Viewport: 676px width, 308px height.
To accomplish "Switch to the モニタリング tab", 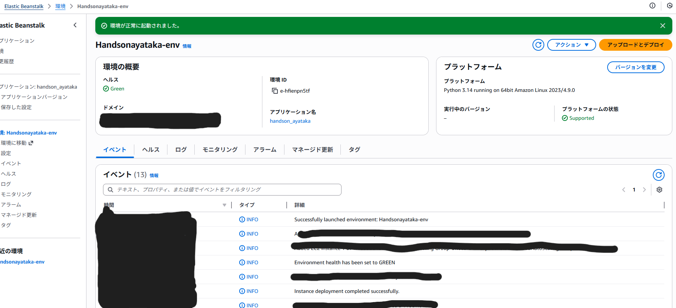I will pyautogui.click(x=220, y=150).
